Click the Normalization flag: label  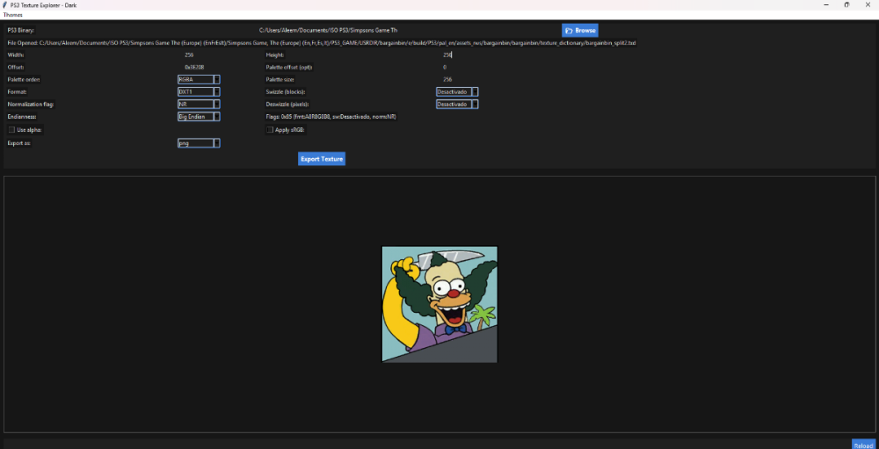(31, 105)
